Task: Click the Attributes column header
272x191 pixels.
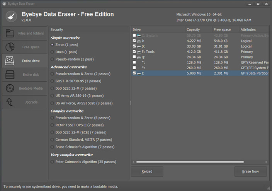Action: pos(254,29)
